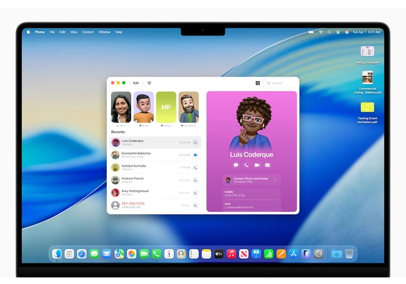406x284 pixels.
Task: Open Mail from the Dock
Action: (x=107, y=254)
